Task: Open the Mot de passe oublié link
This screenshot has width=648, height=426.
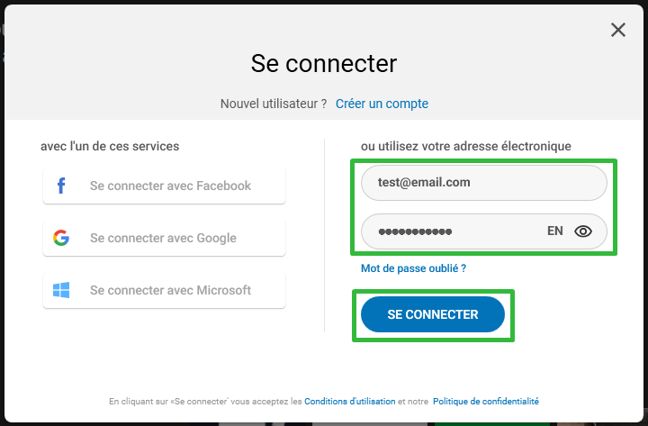Action: [x=413, y=268]
